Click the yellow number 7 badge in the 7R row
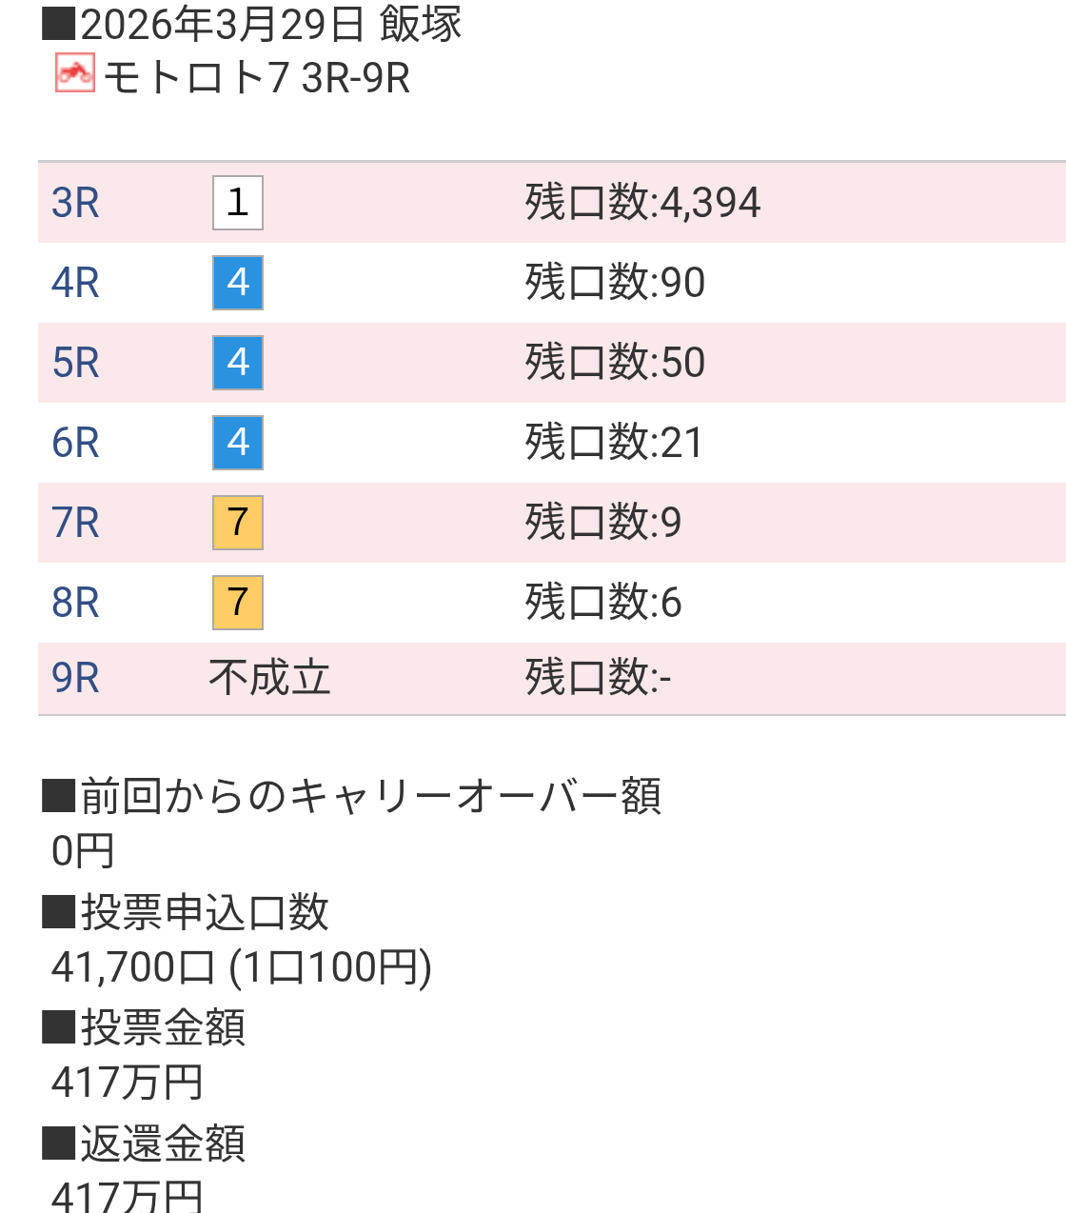1066x1213 pixels. click(238, 523)
